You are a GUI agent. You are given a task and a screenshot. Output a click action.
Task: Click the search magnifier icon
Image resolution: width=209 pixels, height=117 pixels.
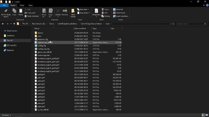click(205, 24)
